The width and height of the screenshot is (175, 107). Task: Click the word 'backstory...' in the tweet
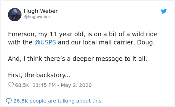click(53, 75)
